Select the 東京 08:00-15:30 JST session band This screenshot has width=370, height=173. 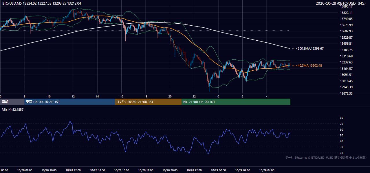(x=69, y=102)
